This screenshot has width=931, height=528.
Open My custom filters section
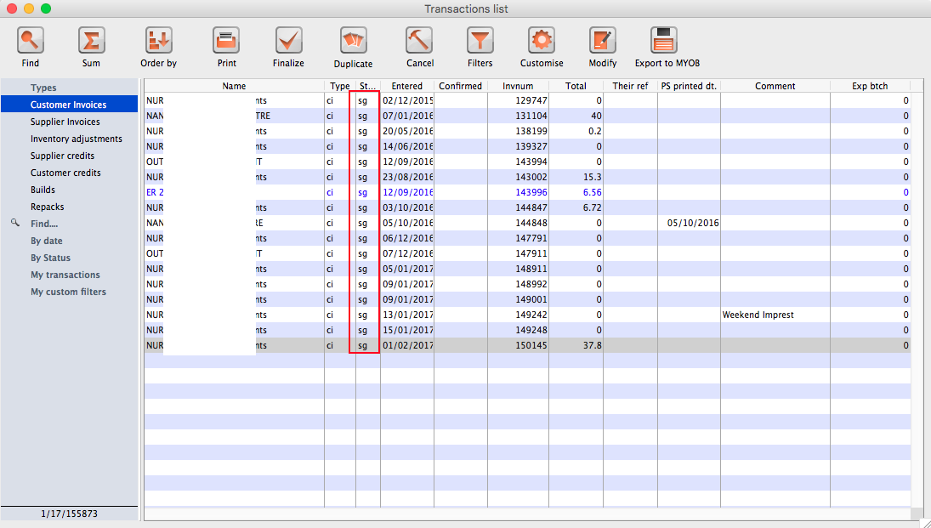pos(68,292)
